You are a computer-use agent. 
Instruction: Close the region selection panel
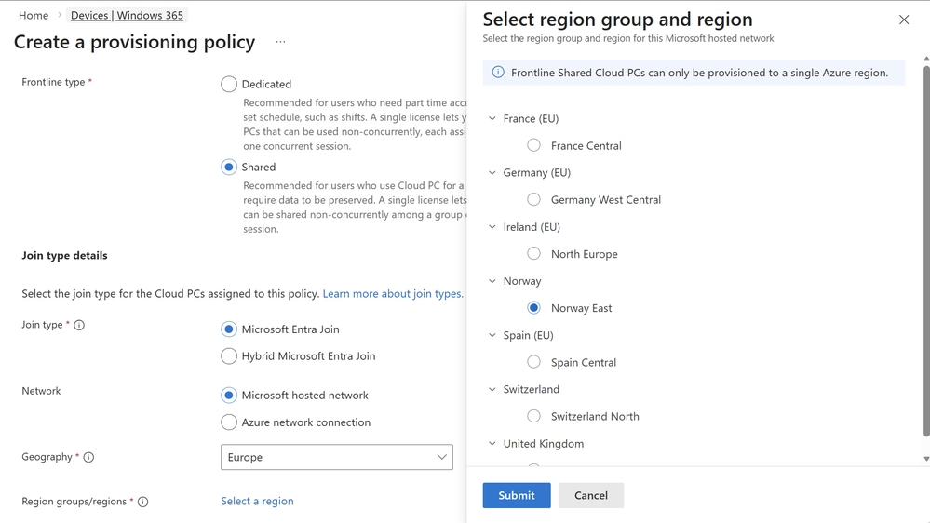[904, 20]
